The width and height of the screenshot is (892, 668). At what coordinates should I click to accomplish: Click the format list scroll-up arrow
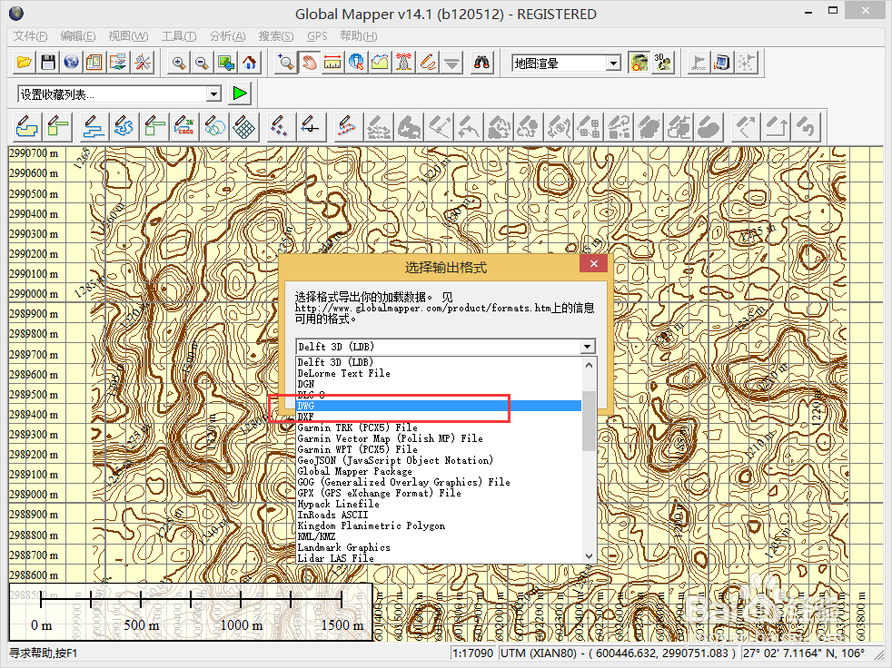point(590,365)
